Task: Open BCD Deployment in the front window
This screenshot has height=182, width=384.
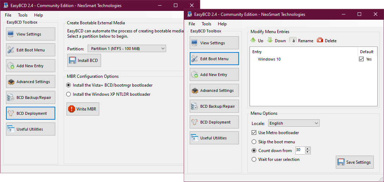Action: pos(214,122)
